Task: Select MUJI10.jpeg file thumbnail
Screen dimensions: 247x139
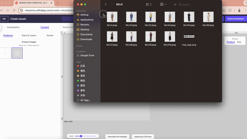Action: pos(170,36)
